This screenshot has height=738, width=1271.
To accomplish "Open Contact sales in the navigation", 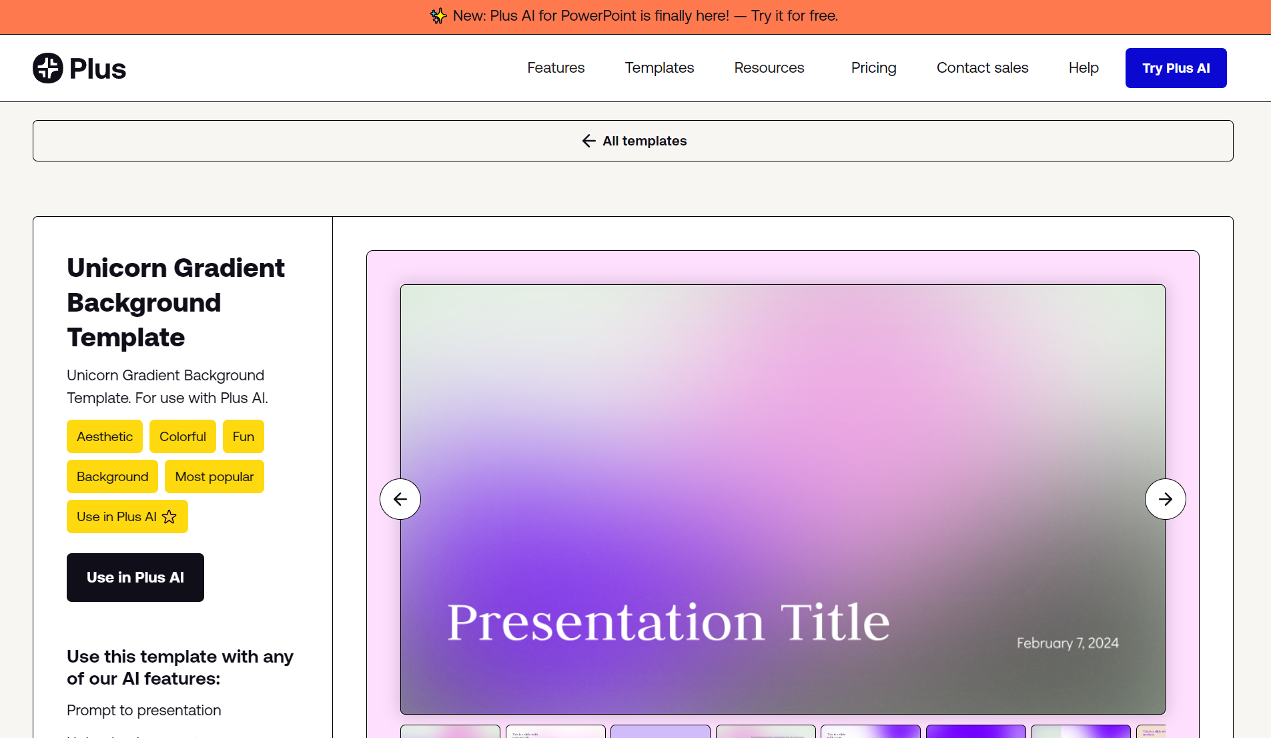I will (x=983, y=68).
